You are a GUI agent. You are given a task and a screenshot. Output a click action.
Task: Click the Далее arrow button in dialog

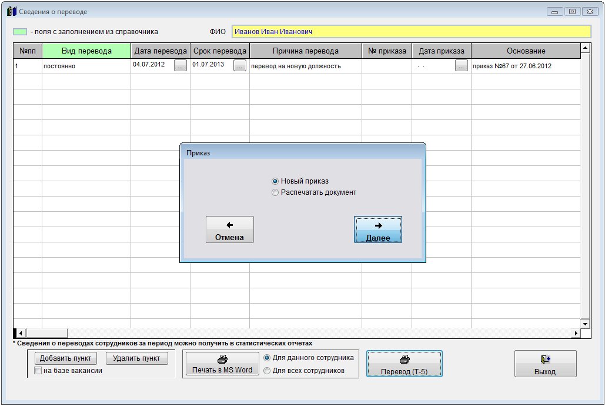tap(377, 229)
